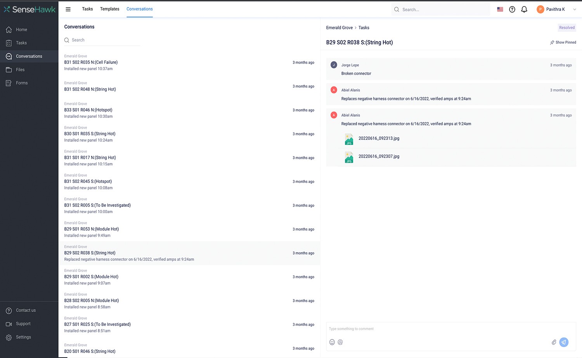The width and height of the screenshot is (582, 358).
Task: Click the global Search field
Action: click(x=441, y=10)
